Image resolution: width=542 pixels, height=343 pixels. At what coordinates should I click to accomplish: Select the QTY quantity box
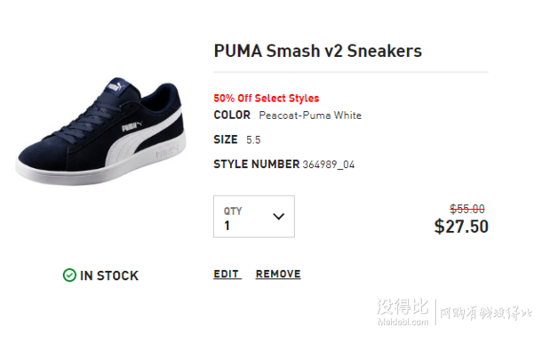[254, 217]
